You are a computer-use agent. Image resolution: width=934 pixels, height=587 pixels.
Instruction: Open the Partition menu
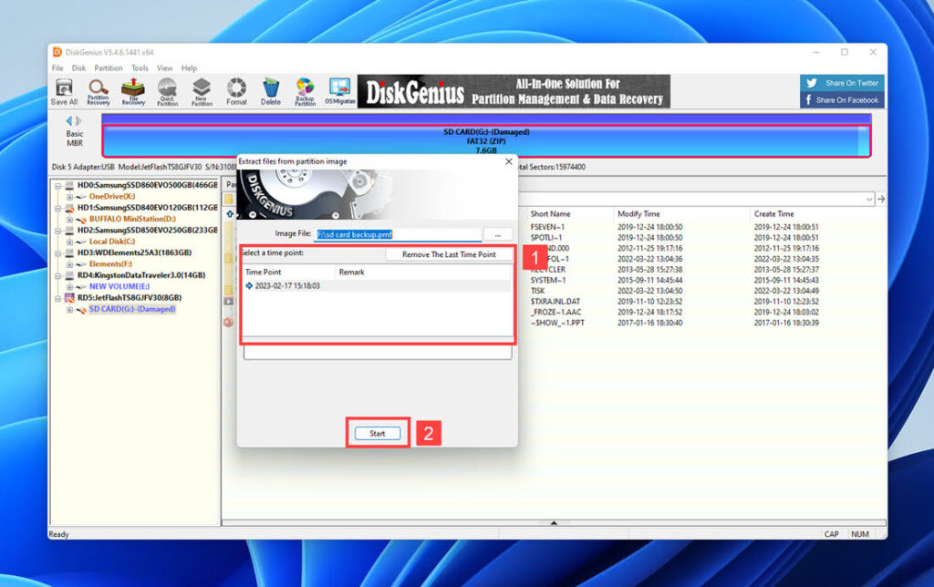(109, 67)
